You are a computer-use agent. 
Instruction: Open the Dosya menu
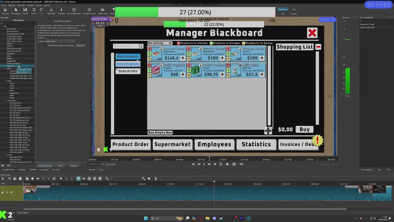3,5
